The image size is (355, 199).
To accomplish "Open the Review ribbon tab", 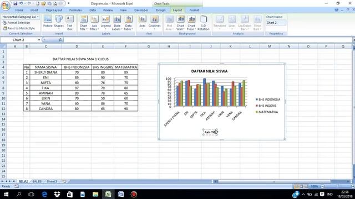I will [108, 10].
